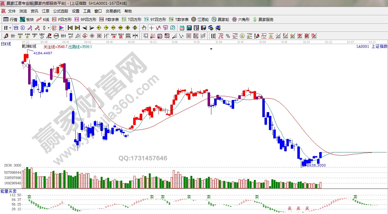Click the percent (%) drawing tool
This screenshot has height=214, width=388.
tap(228, 36)
